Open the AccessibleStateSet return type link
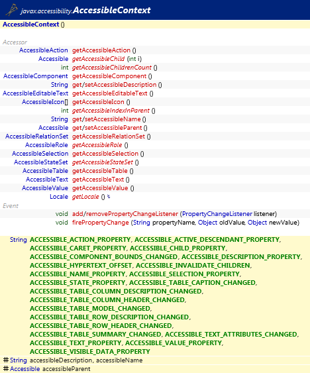 (41, 162)
